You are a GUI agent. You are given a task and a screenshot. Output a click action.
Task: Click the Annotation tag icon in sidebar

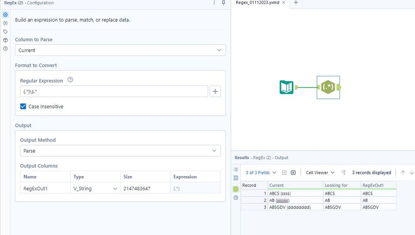point(5,32)
